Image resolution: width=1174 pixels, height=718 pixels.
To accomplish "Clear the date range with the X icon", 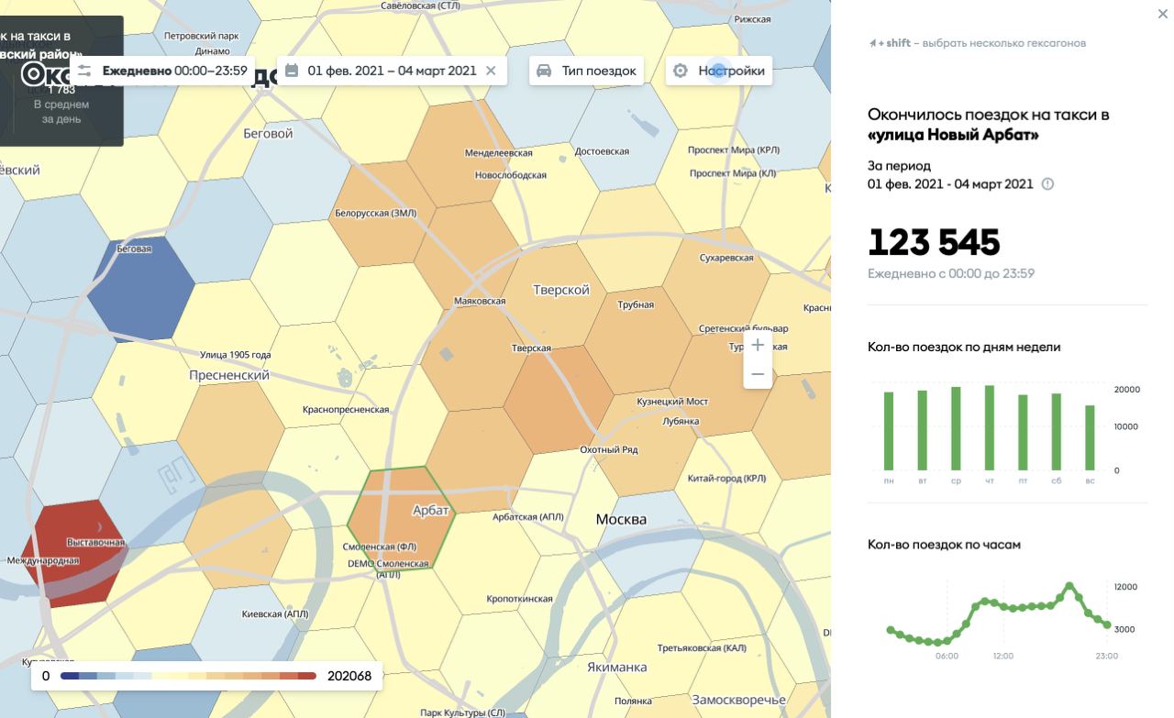I will tap(491, 71).
